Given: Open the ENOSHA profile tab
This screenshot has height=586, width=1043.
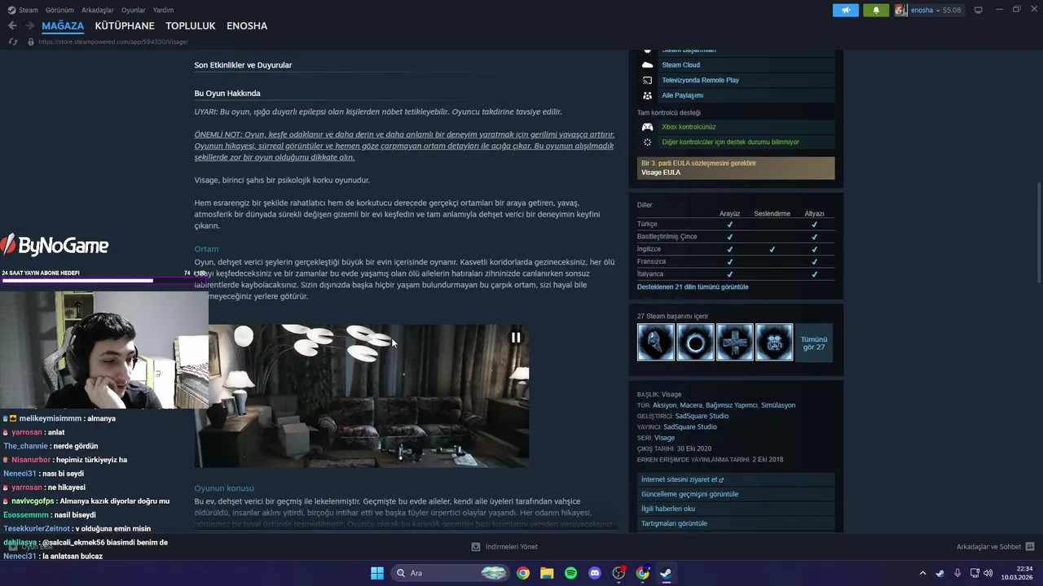Looking at the screenshot, I should [x=247, y=26].
